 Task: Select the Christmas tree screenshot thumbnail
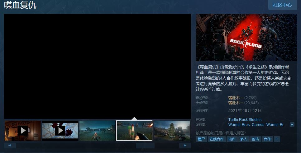point(172,131)
